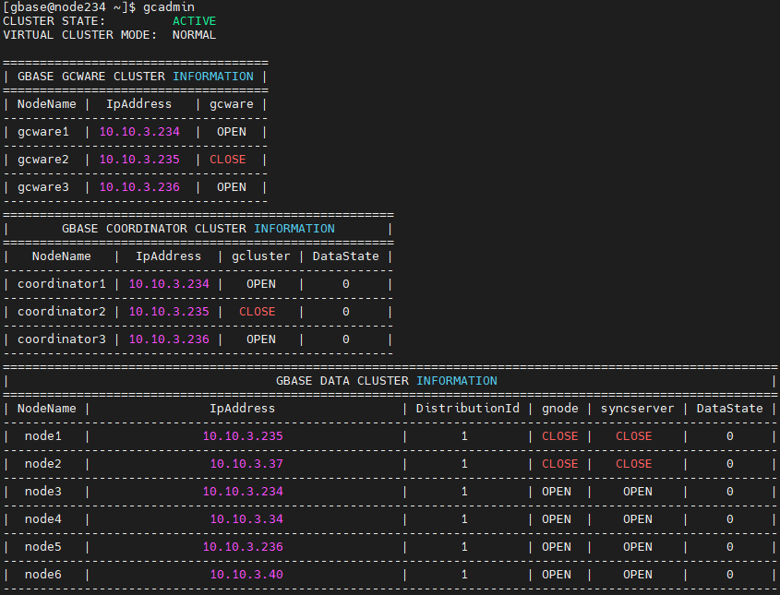Click the CLOSE status of gcware2
Image resolution: width=780 pixels, height=595 pixels.
(x=228, y=160)
